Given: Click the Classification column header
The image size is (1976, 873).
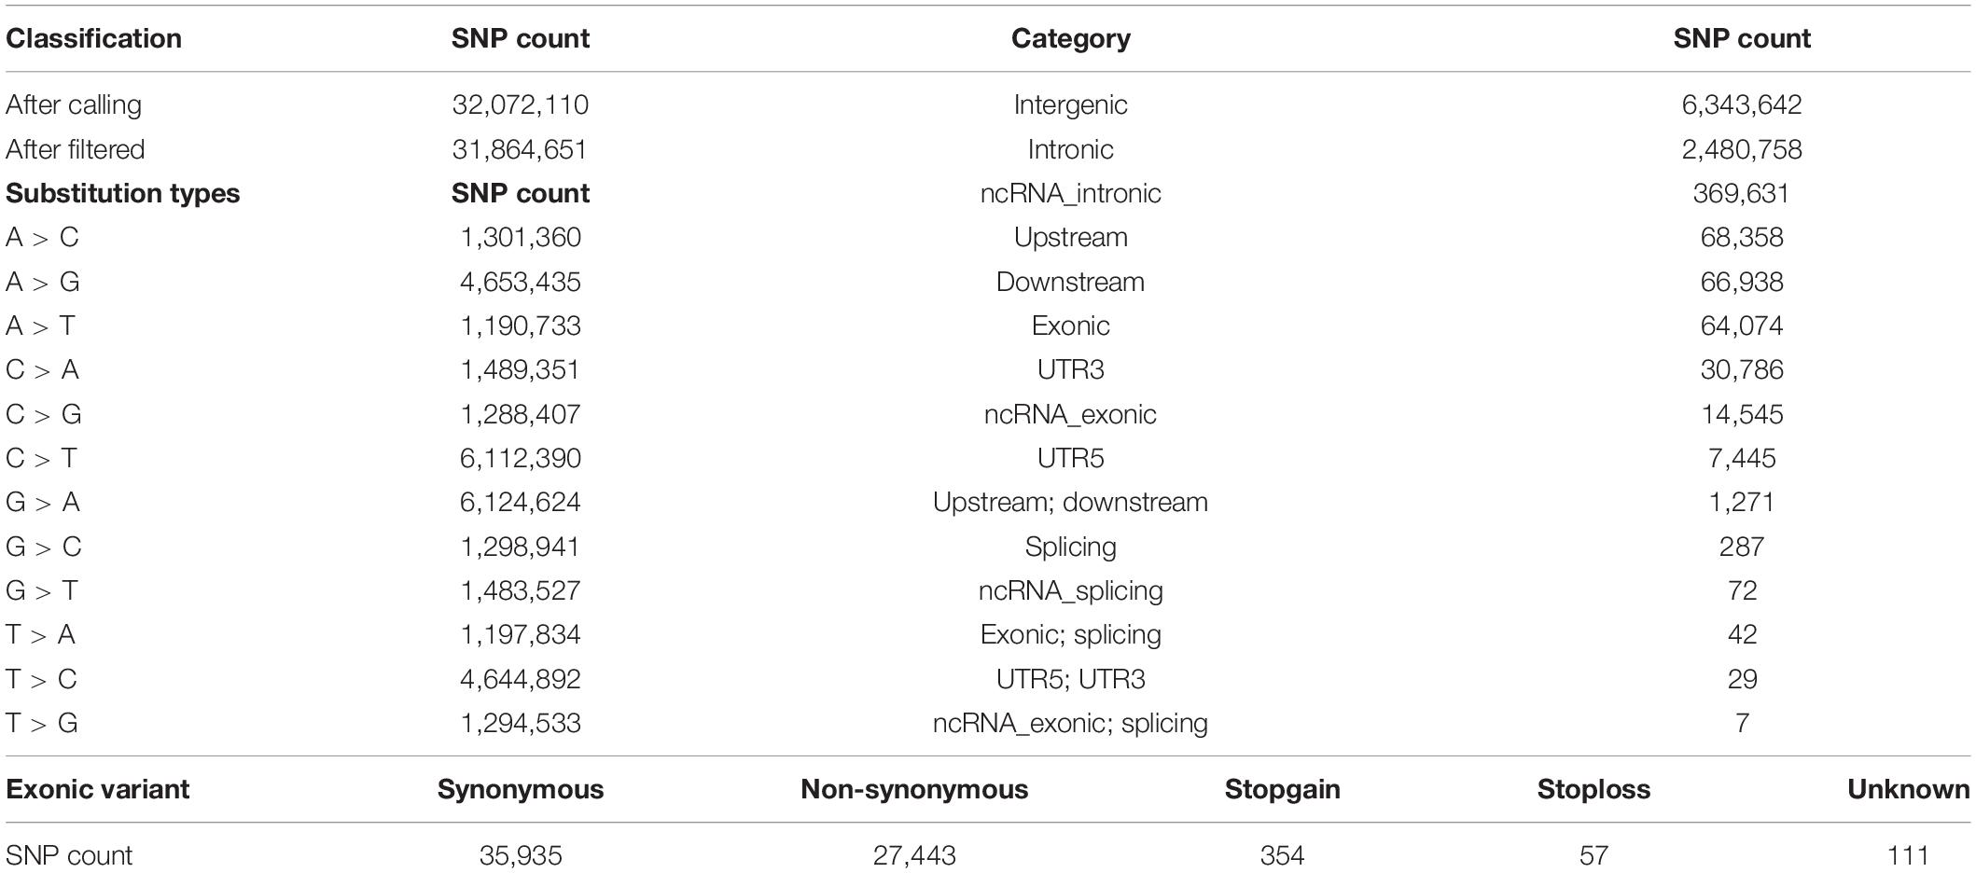Looking at the screenshot, I should click(x=93, y=38).
